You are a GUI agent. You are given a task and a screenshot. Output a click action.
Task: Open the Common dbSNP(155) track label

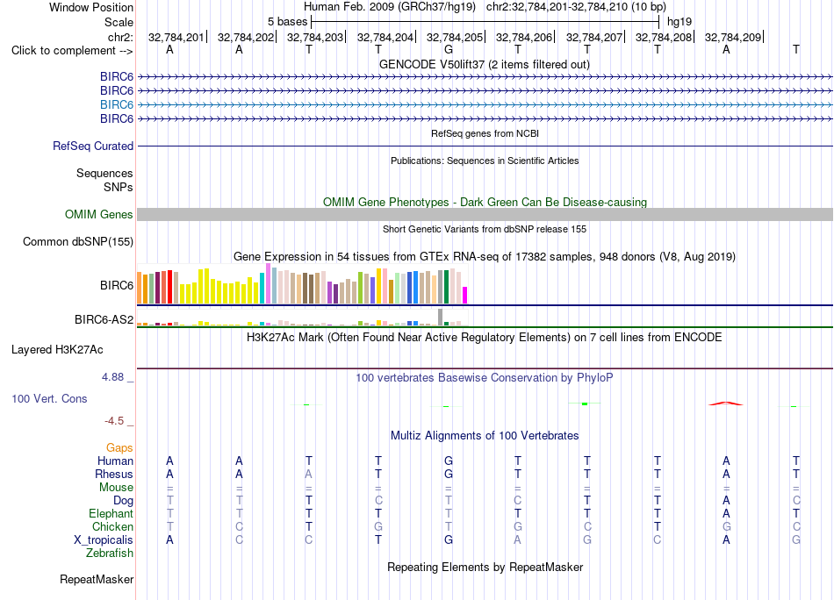[x=77, y=242]
